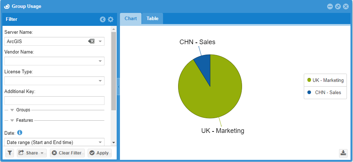
Task: Download the chart using the export icon
Action: (x=343, y=153)
